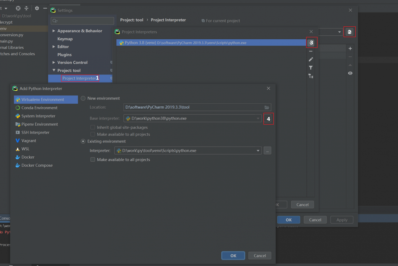Enable Make available to all projects under Interpreter
398x266 pixels.
93,160
